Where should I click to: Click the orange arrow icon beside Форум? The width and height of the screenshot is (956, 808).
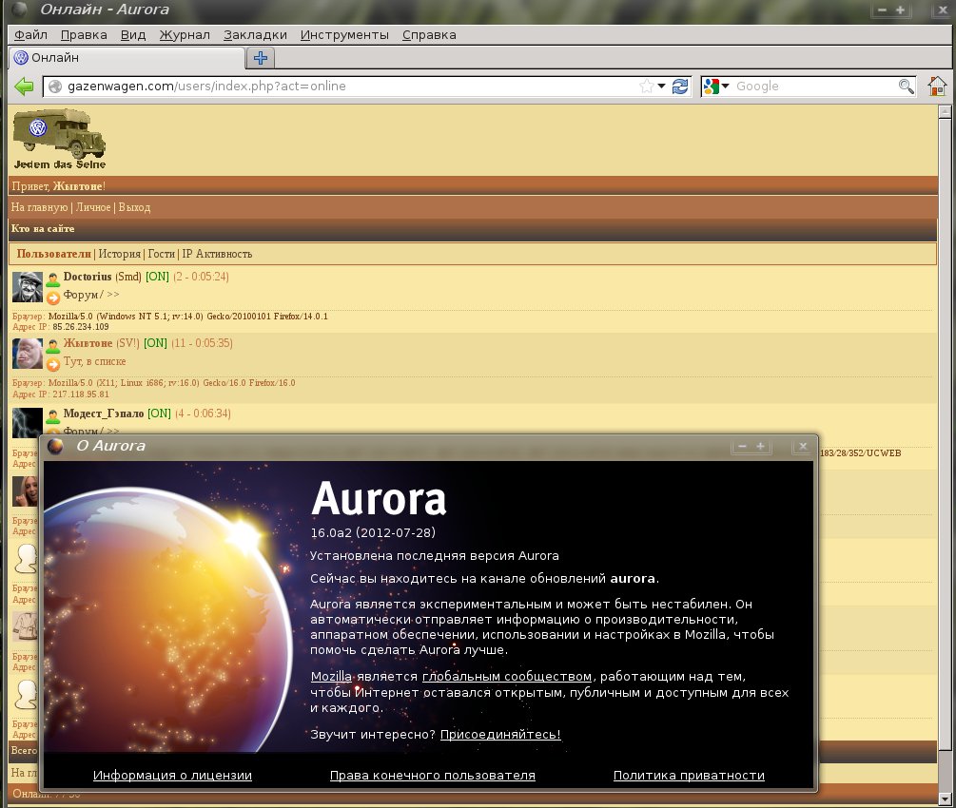pyautogui.click(x=53, y=298)
